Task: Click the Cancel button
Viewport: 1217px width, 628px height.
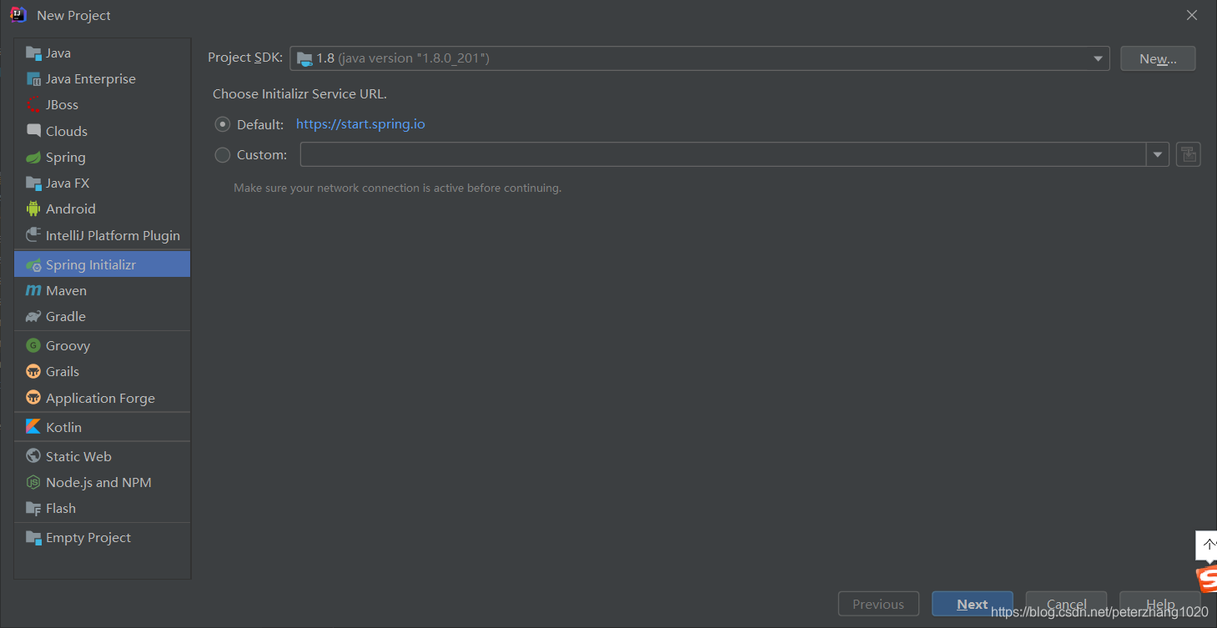Action: point(1066,604)
